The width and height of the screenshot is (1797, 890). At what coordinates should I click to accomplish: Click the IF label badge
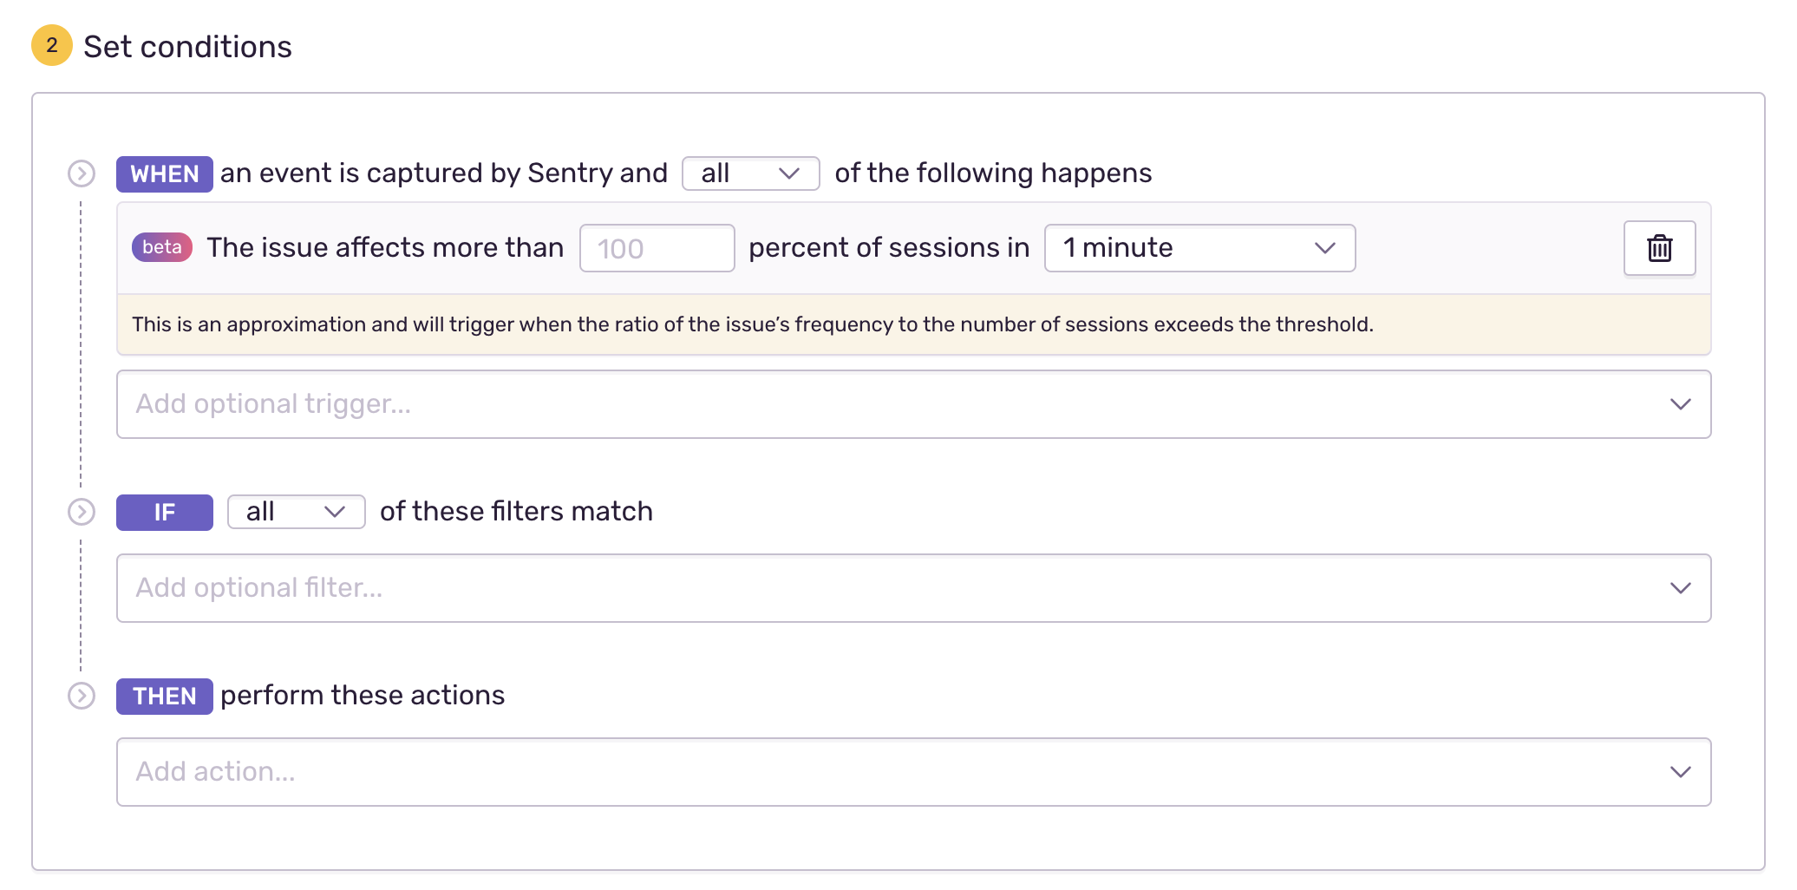(x=165, y=513)
